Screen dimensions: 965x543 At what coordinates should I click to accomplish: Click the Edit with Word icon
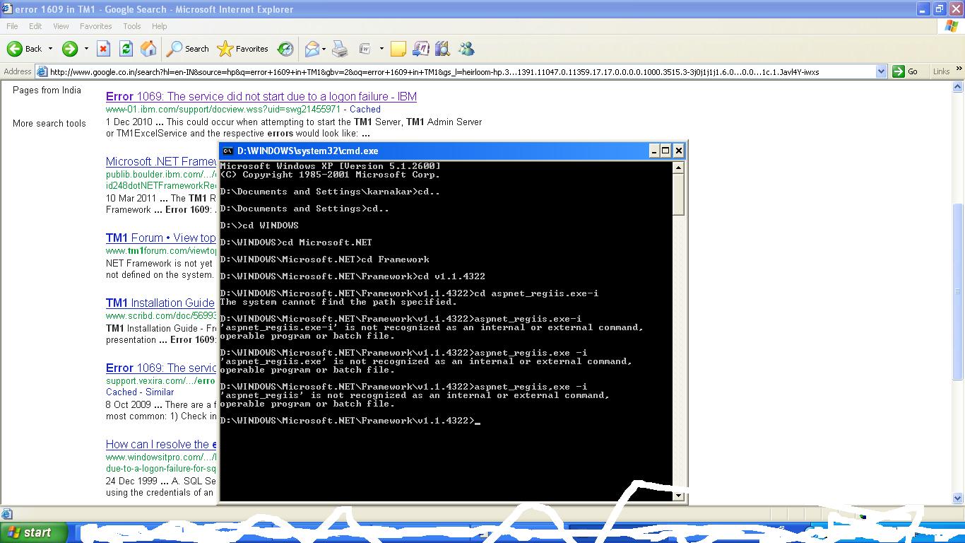click(x=365, y=49)
